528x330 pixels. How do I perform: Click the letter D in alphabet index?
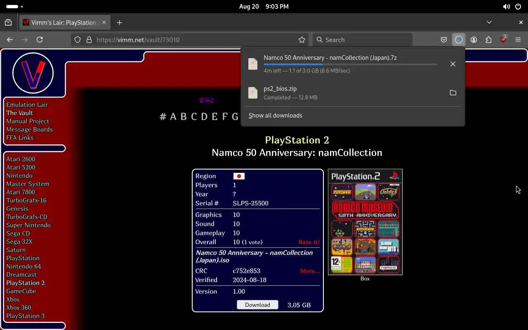click(204, 117)
